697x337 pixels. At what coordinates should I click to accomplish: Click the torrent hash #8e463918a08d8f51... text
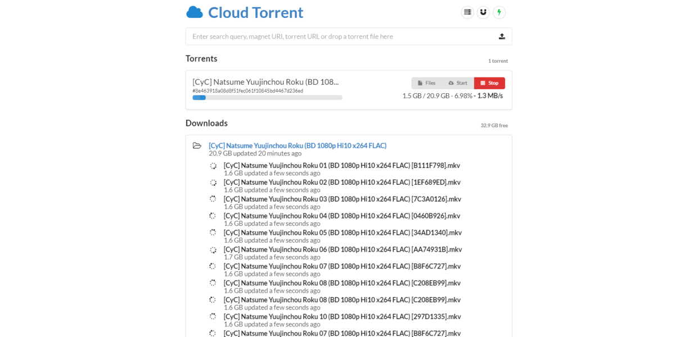(248, 90)
